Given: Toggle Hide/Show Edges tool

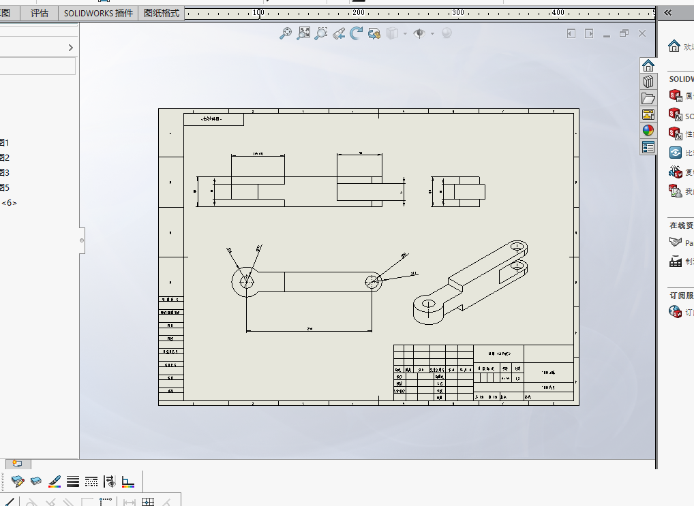Looking at the screenshot, I should 109,481.
